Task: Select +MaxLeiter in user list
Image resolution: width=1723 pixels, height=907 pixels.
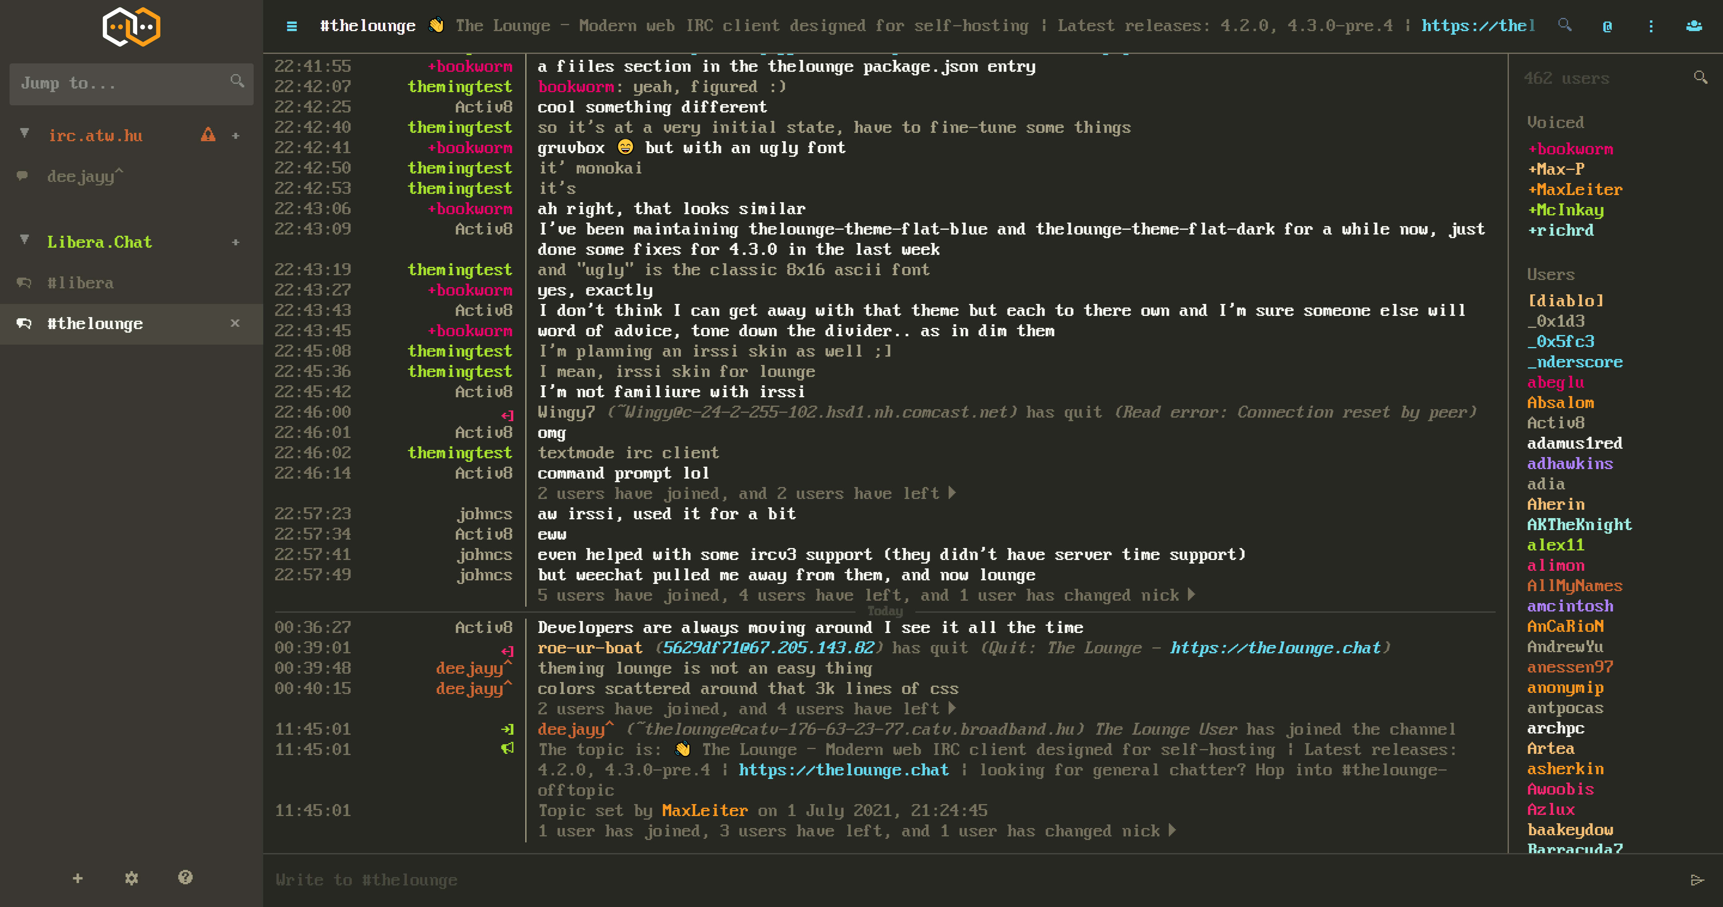Action: pos(1575,190)
